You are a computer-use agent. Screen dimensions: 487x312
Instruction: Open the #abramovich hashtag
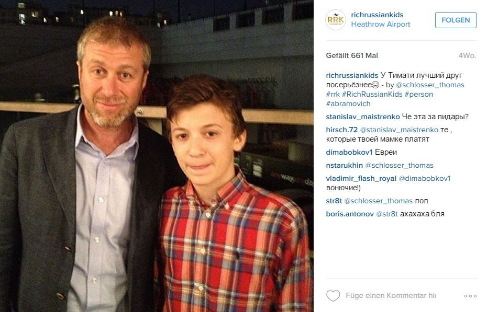348,104
